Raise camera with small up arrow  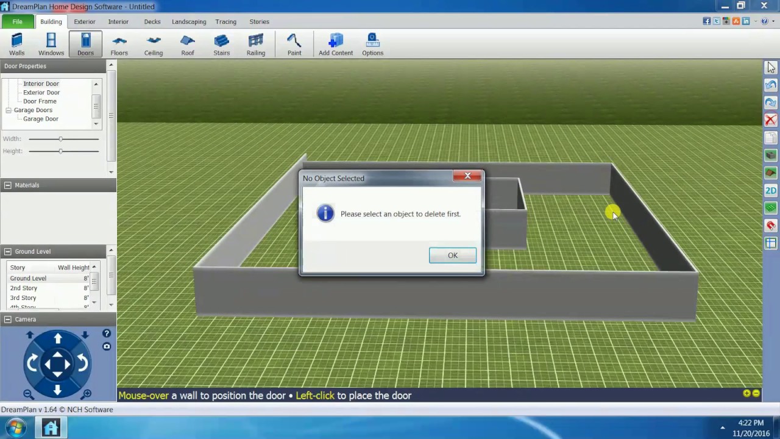[x=30, y=335]
